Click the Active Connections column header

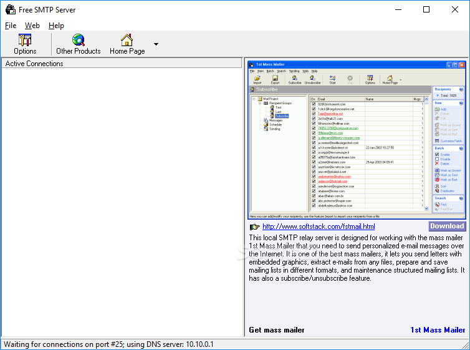pos(122,63)
